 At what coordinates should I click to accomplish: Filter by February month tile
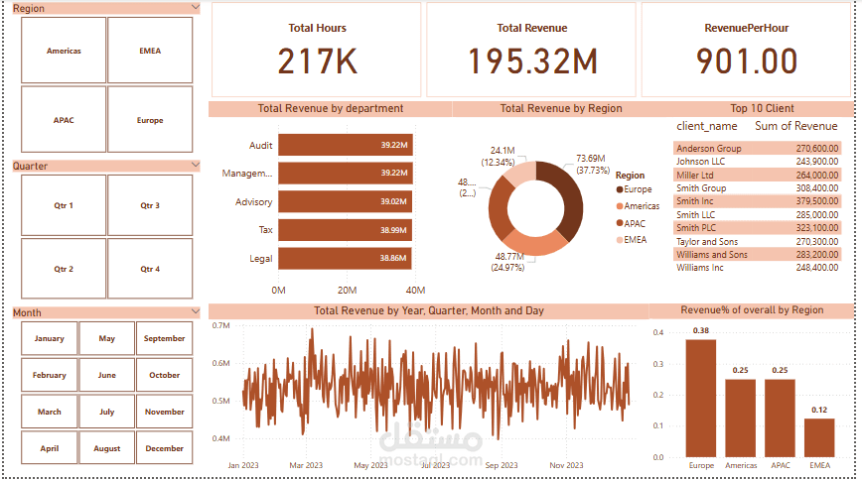(50, 375)
